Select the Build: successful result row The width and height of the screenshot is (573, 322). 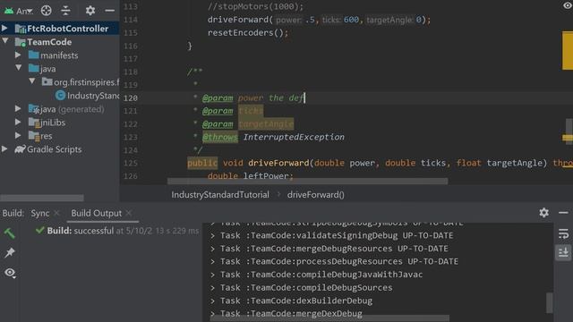[x=117, y=231]
